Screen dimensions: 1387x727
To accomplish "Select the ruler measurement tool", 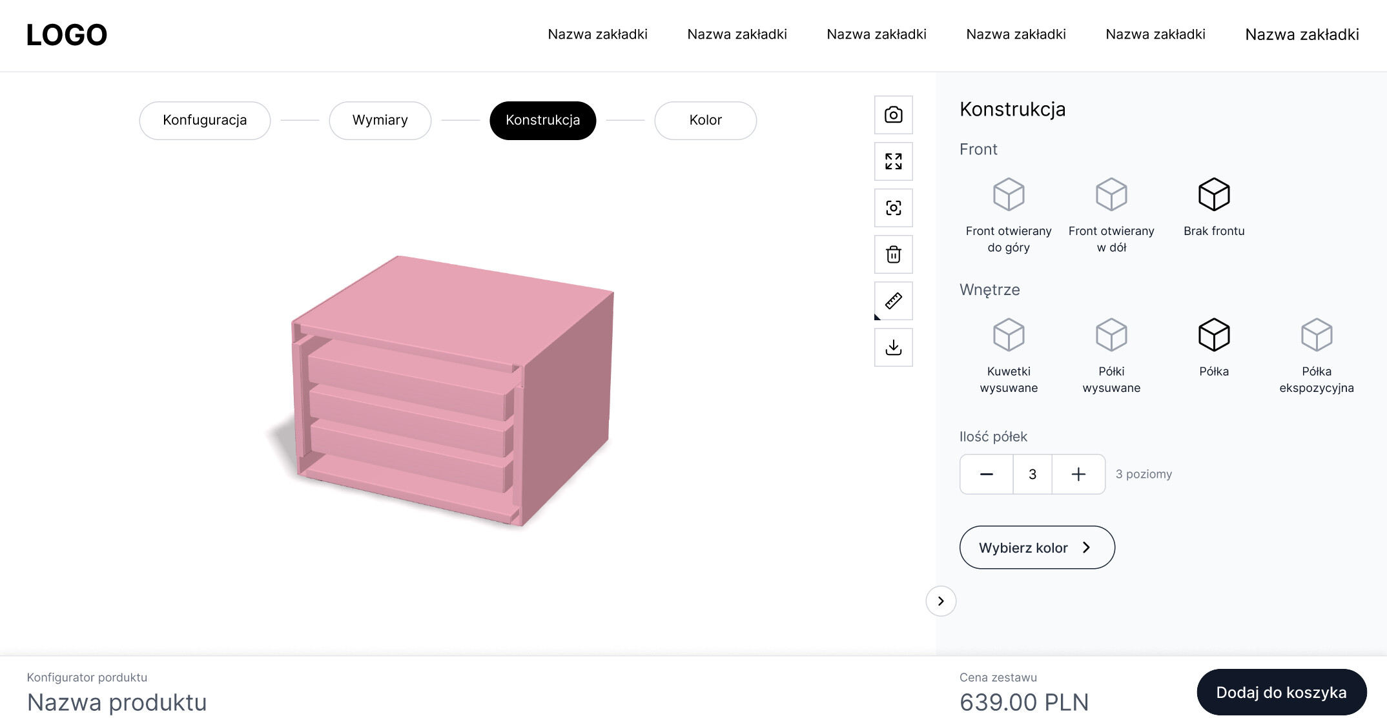I will (x=893, y=300).
